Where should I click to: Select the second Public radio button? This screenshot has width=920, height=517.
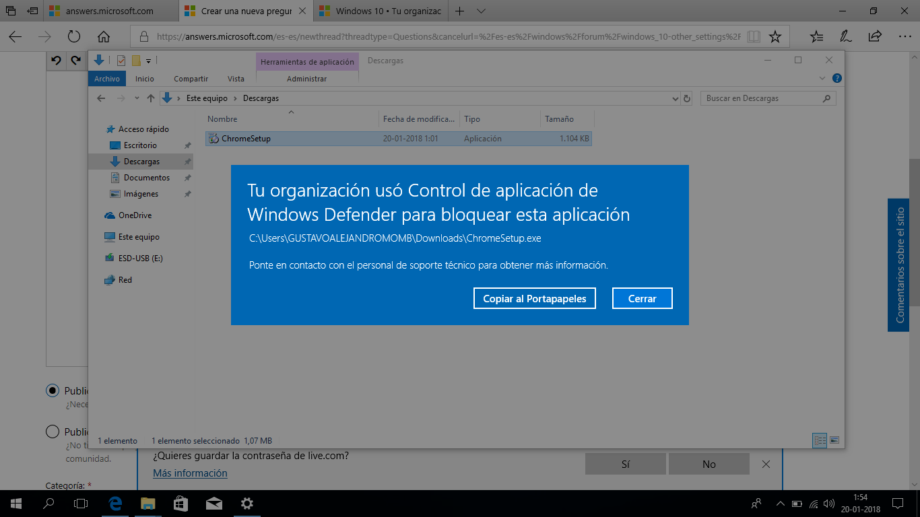[52, 432]
